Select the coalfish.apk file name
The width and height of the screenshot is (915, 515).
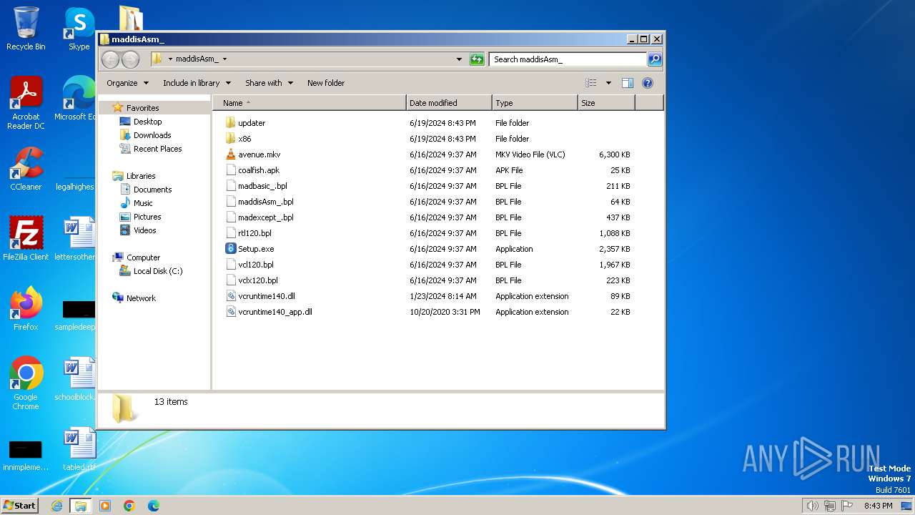(x=259, y=170)
